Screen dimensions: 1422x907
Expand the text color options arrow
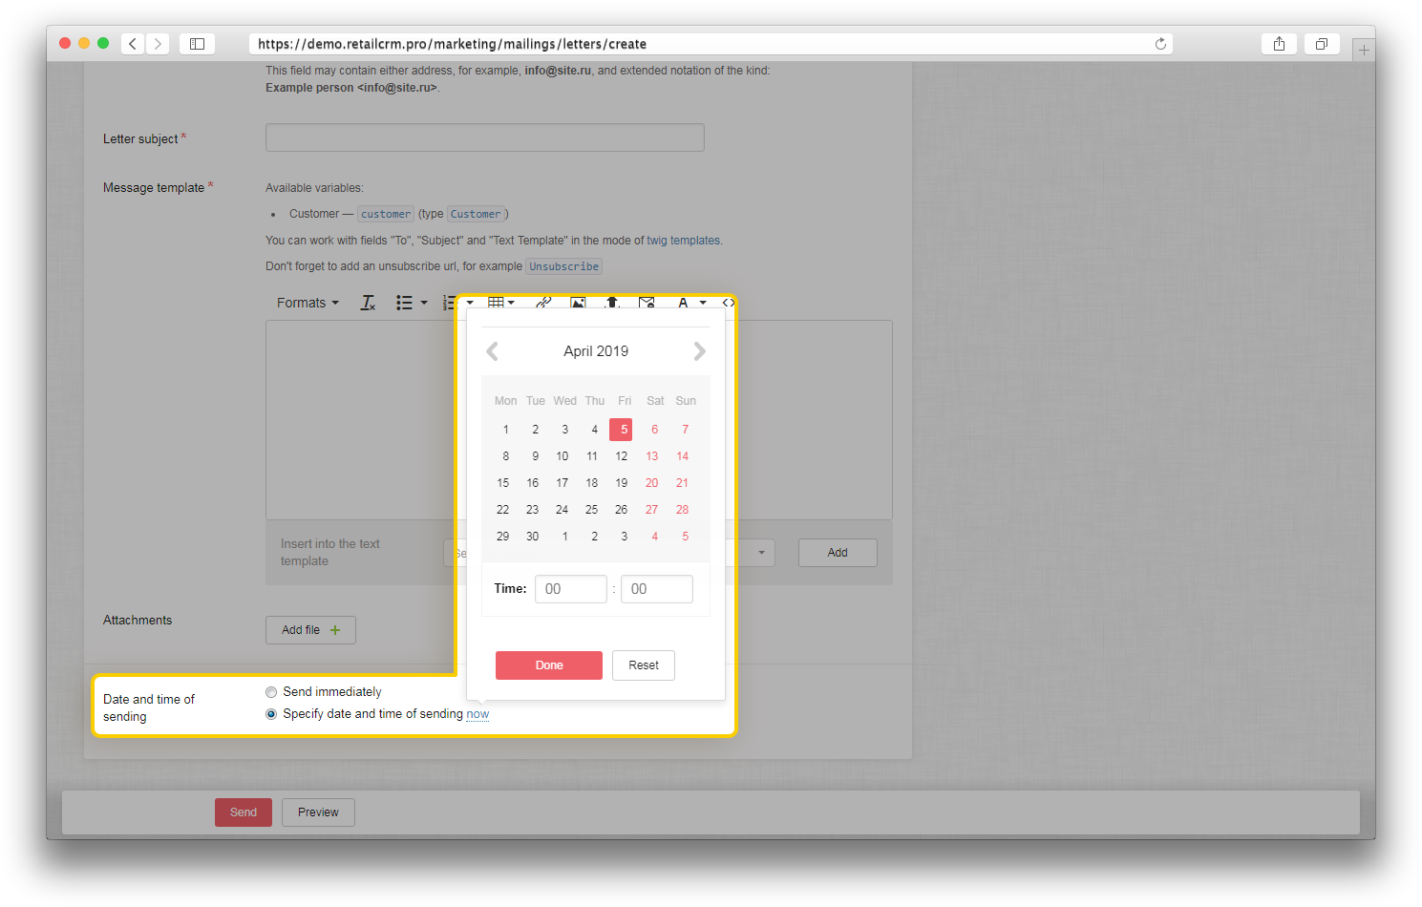(x=703, y=303)
